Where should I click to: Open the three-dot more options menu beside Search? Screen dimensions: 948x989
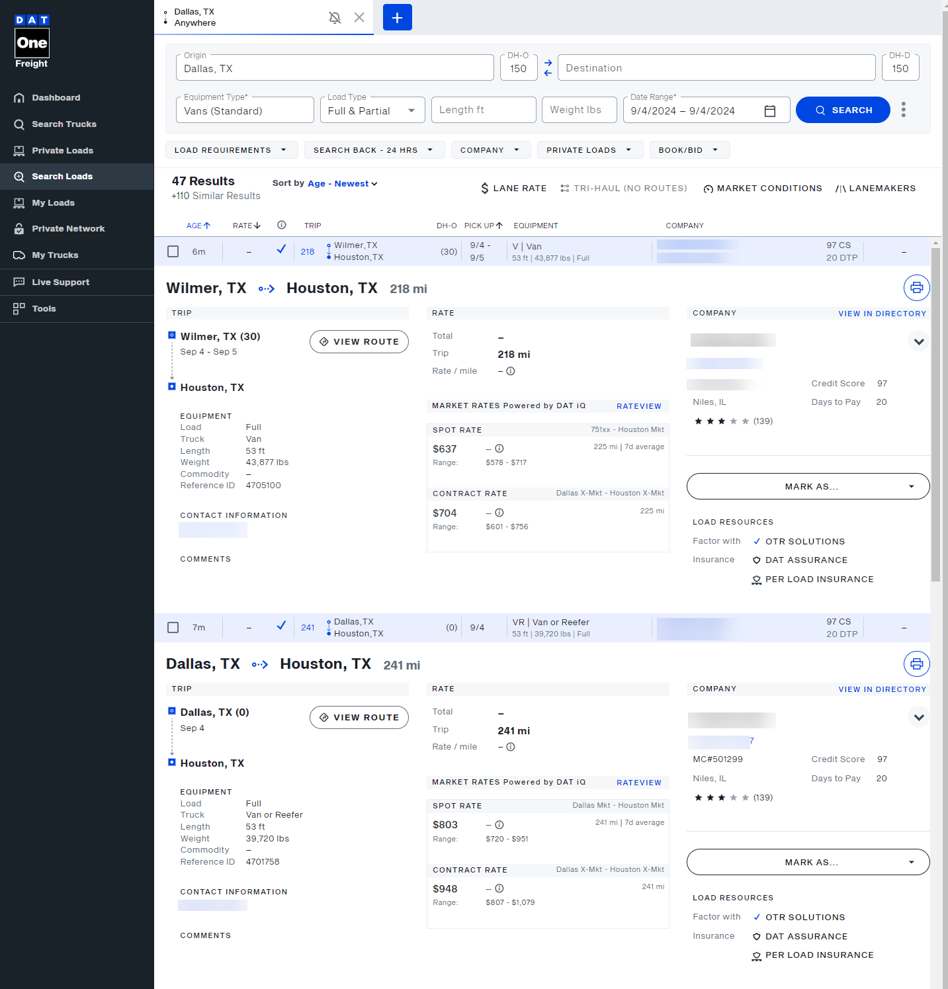coord(904,110)
